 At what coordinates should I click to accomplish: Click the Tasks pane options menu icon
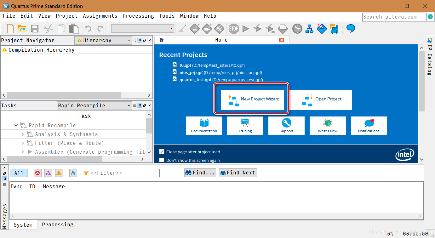coord(135,105)
